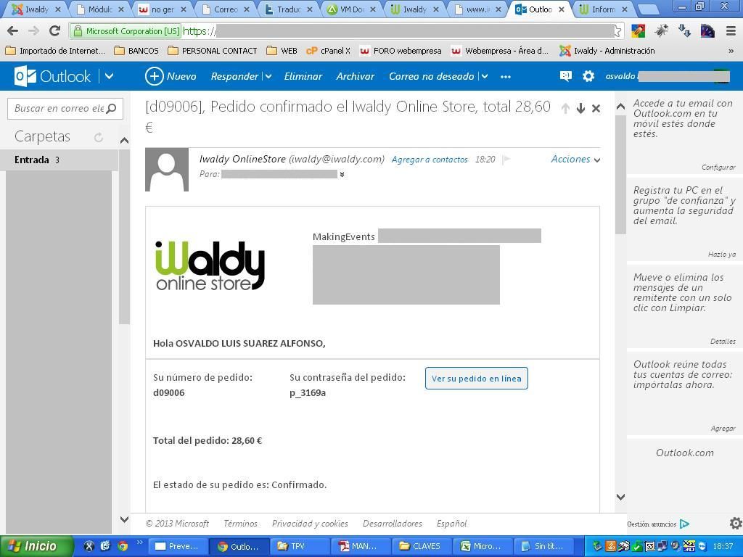Open Chrome menu hamburger icon

(x=731, y=31)
